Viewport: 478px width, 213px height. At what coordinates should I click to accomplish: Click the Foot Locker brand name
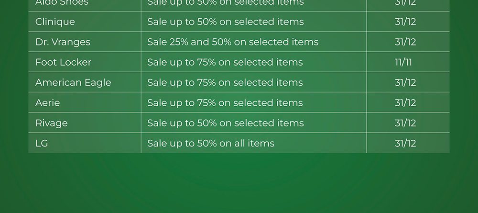(x=63, y=62)
